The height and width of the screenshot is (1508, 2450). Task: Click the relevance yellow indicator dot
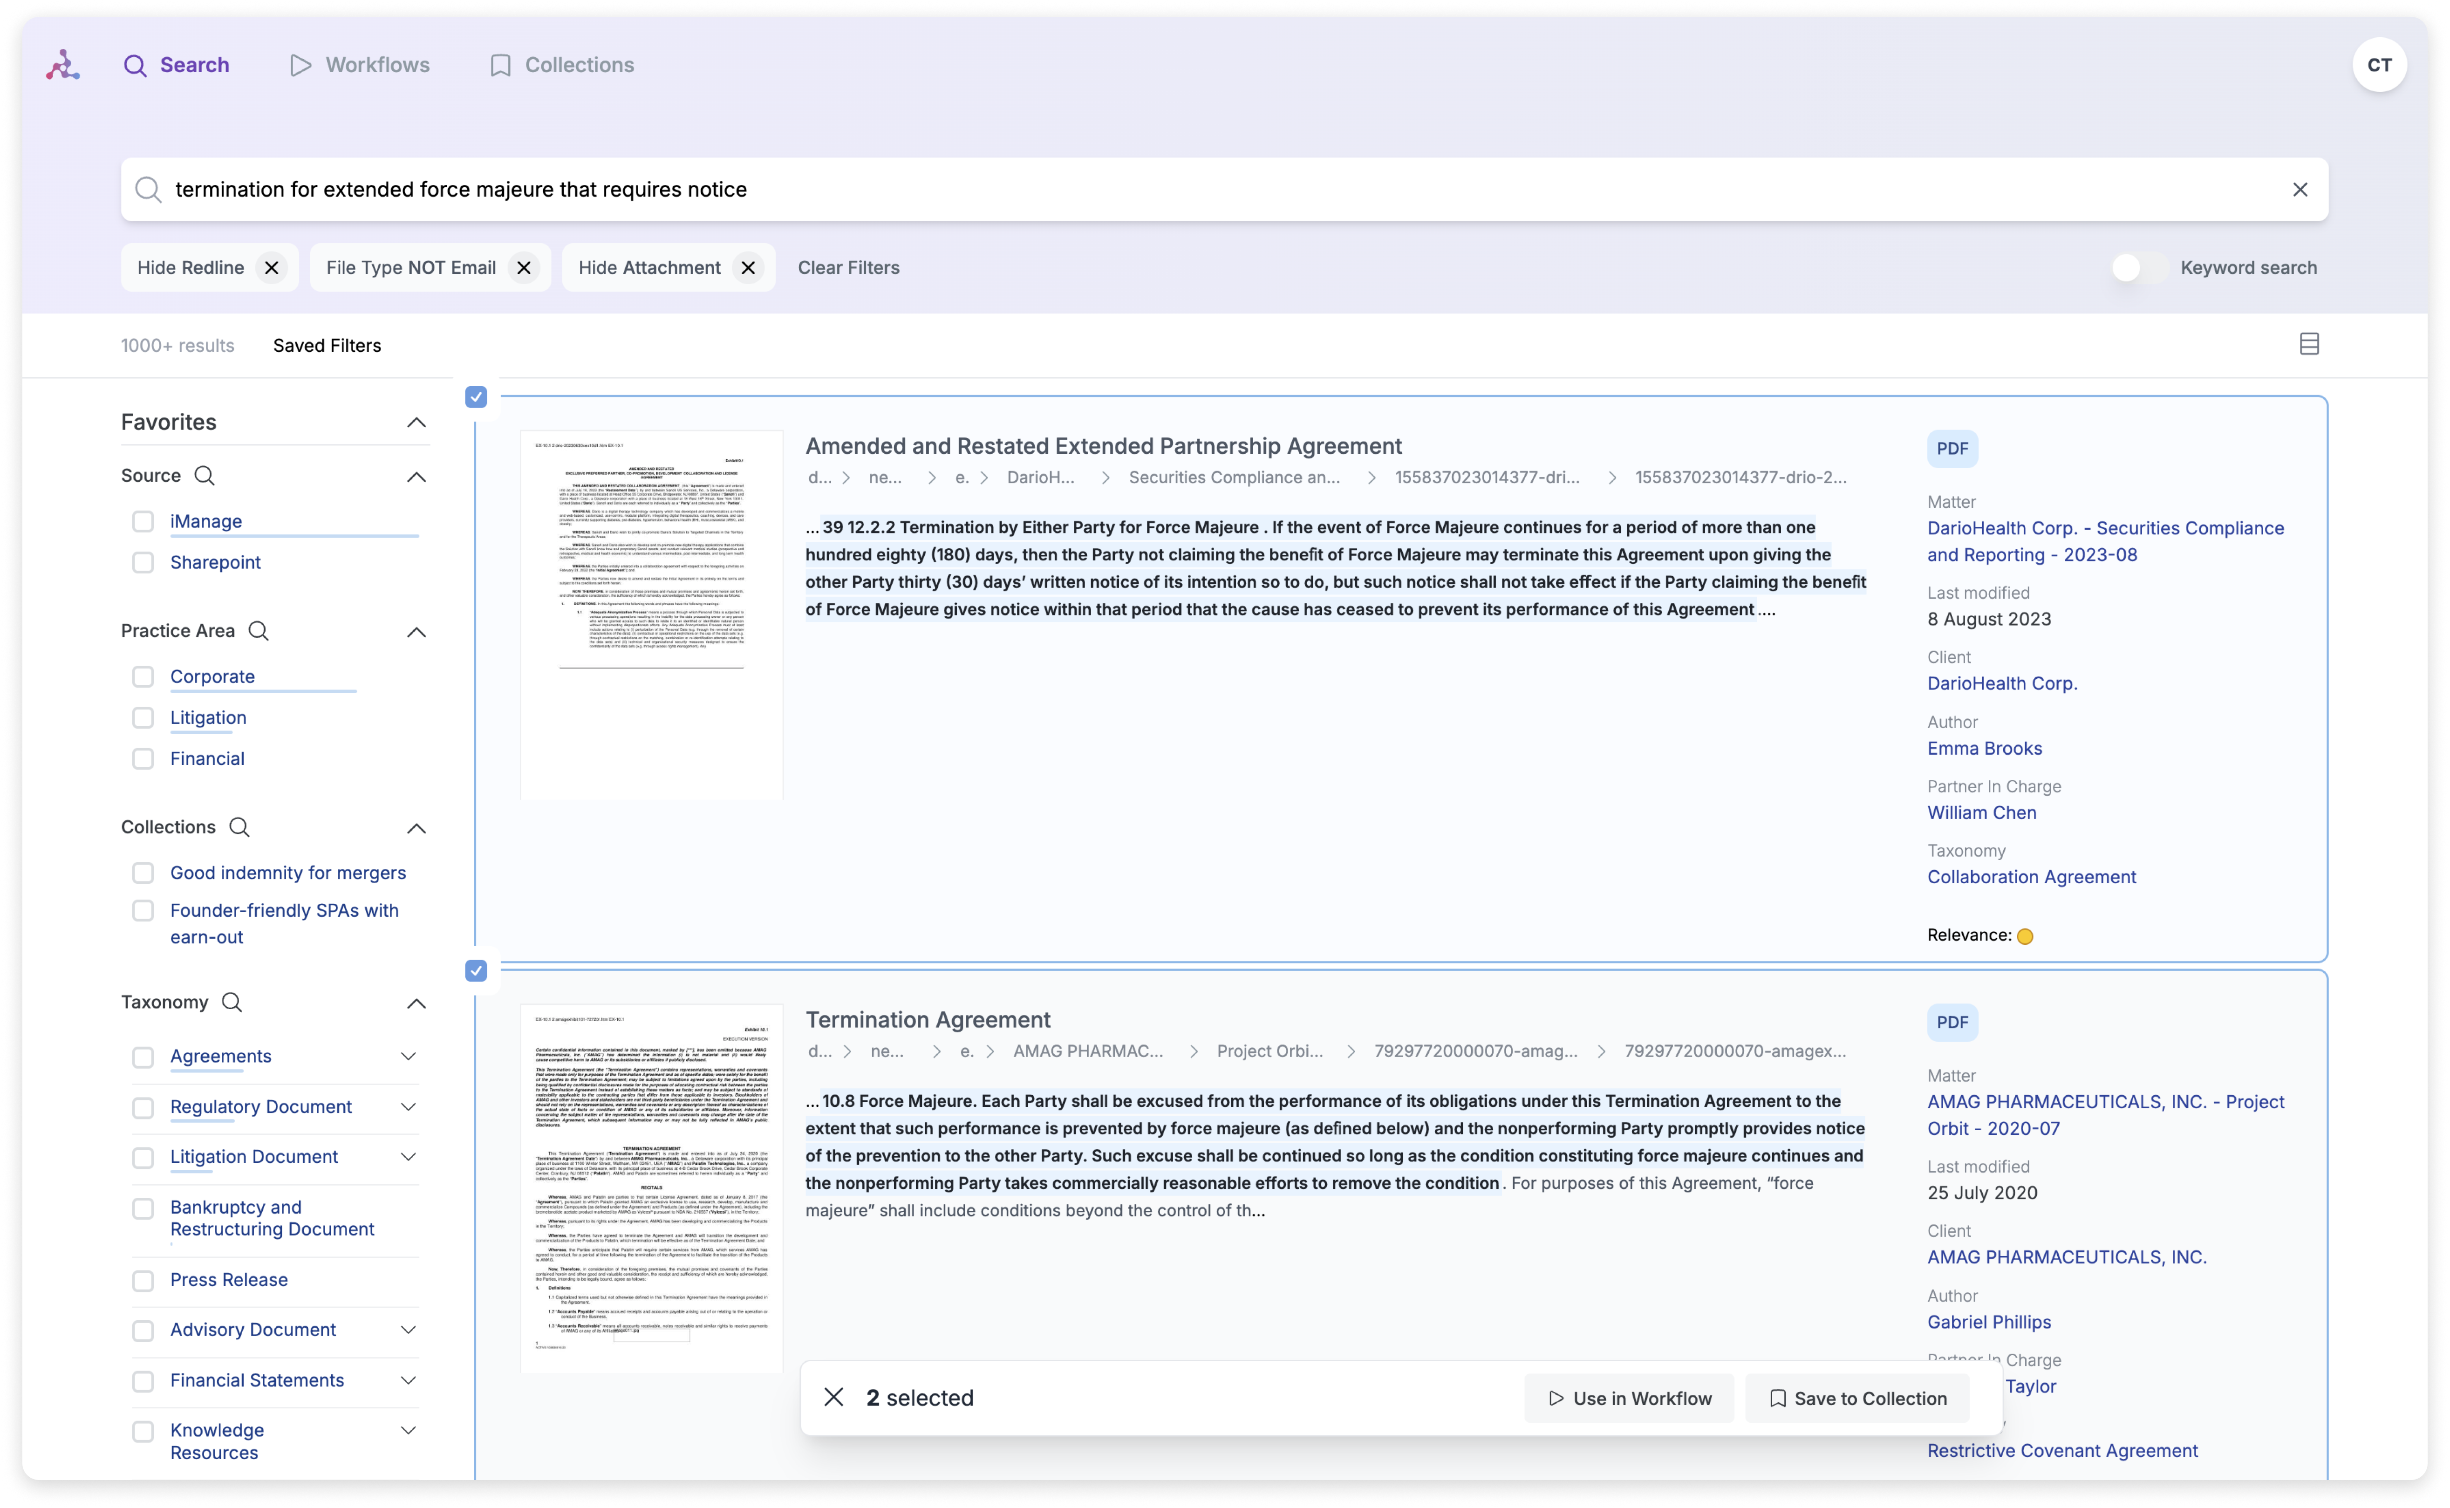[2024, 935]
